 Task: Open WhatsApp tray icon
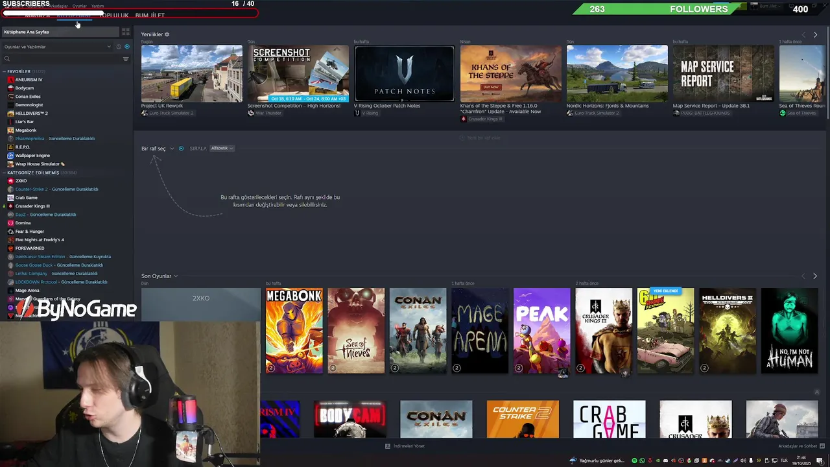[x=642, y=461]
